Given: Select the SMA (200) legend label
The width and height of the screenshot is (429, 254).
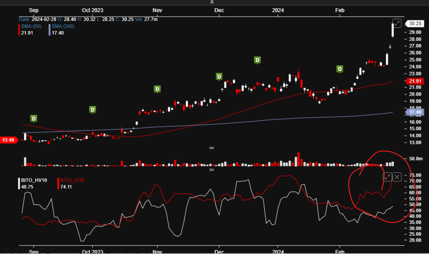Looking at the screenshot, I should [63, 26].
